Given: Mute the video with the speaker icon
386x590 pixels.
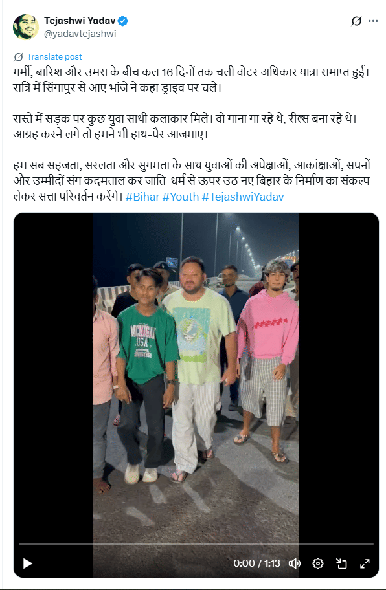Looking at the screenshot, I should [295, 563].
